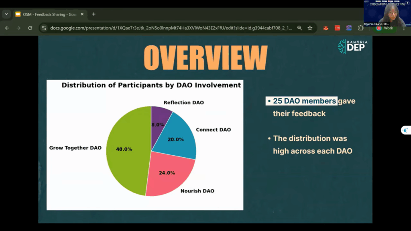
Task: Click the browser back arrow
Action: point(7,28)
